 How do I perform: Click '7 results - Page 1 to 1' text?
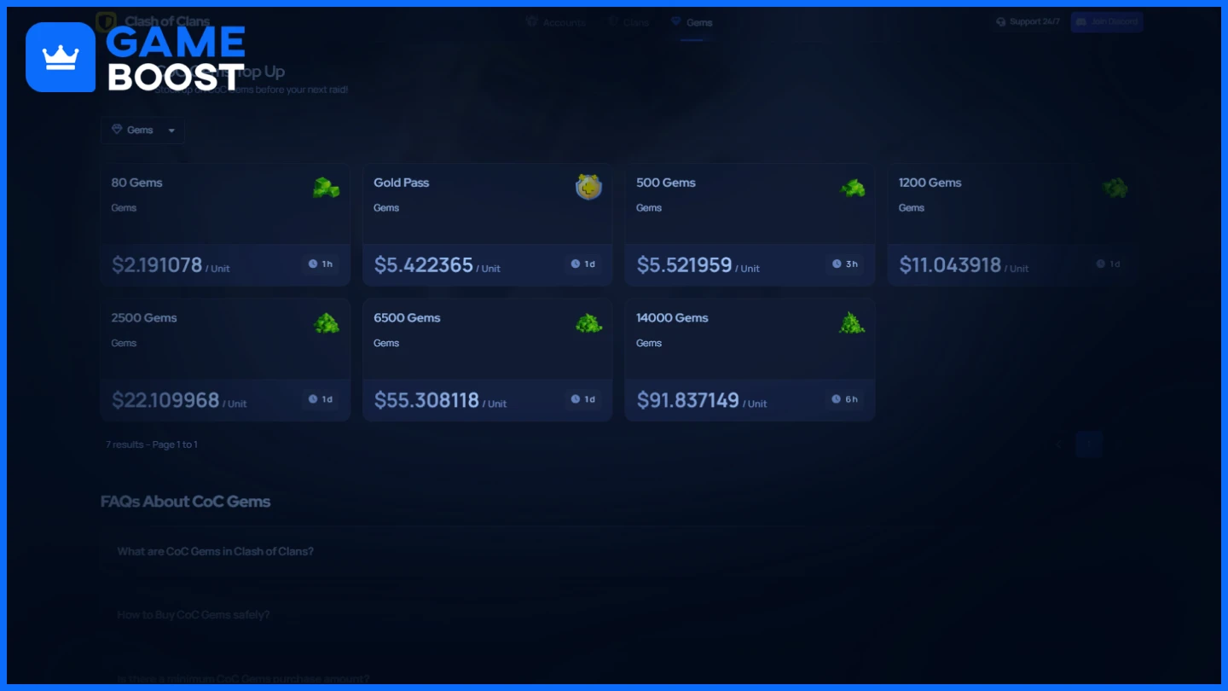[152, 444]
